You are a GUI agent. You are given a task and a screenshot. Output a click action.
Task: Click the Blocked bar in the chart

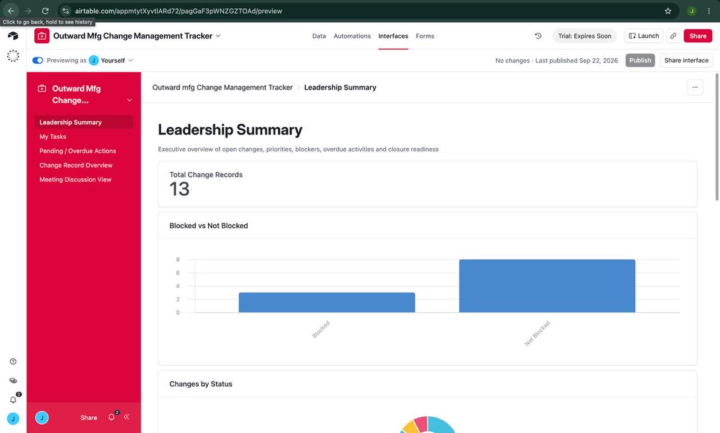pyautogui.click(x=327, y=303)
